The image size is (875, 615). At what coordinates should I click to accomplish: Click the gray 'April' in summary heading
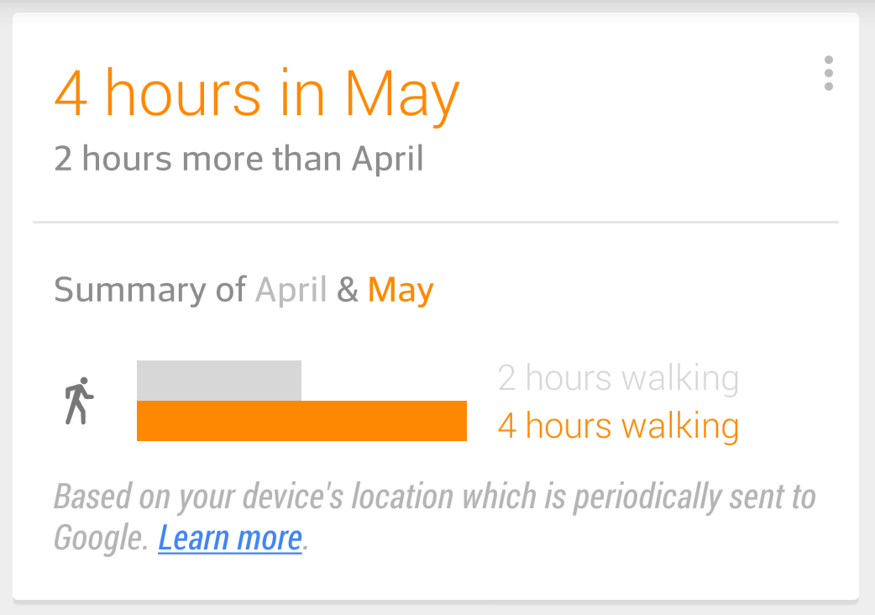[x=291, y=291]
